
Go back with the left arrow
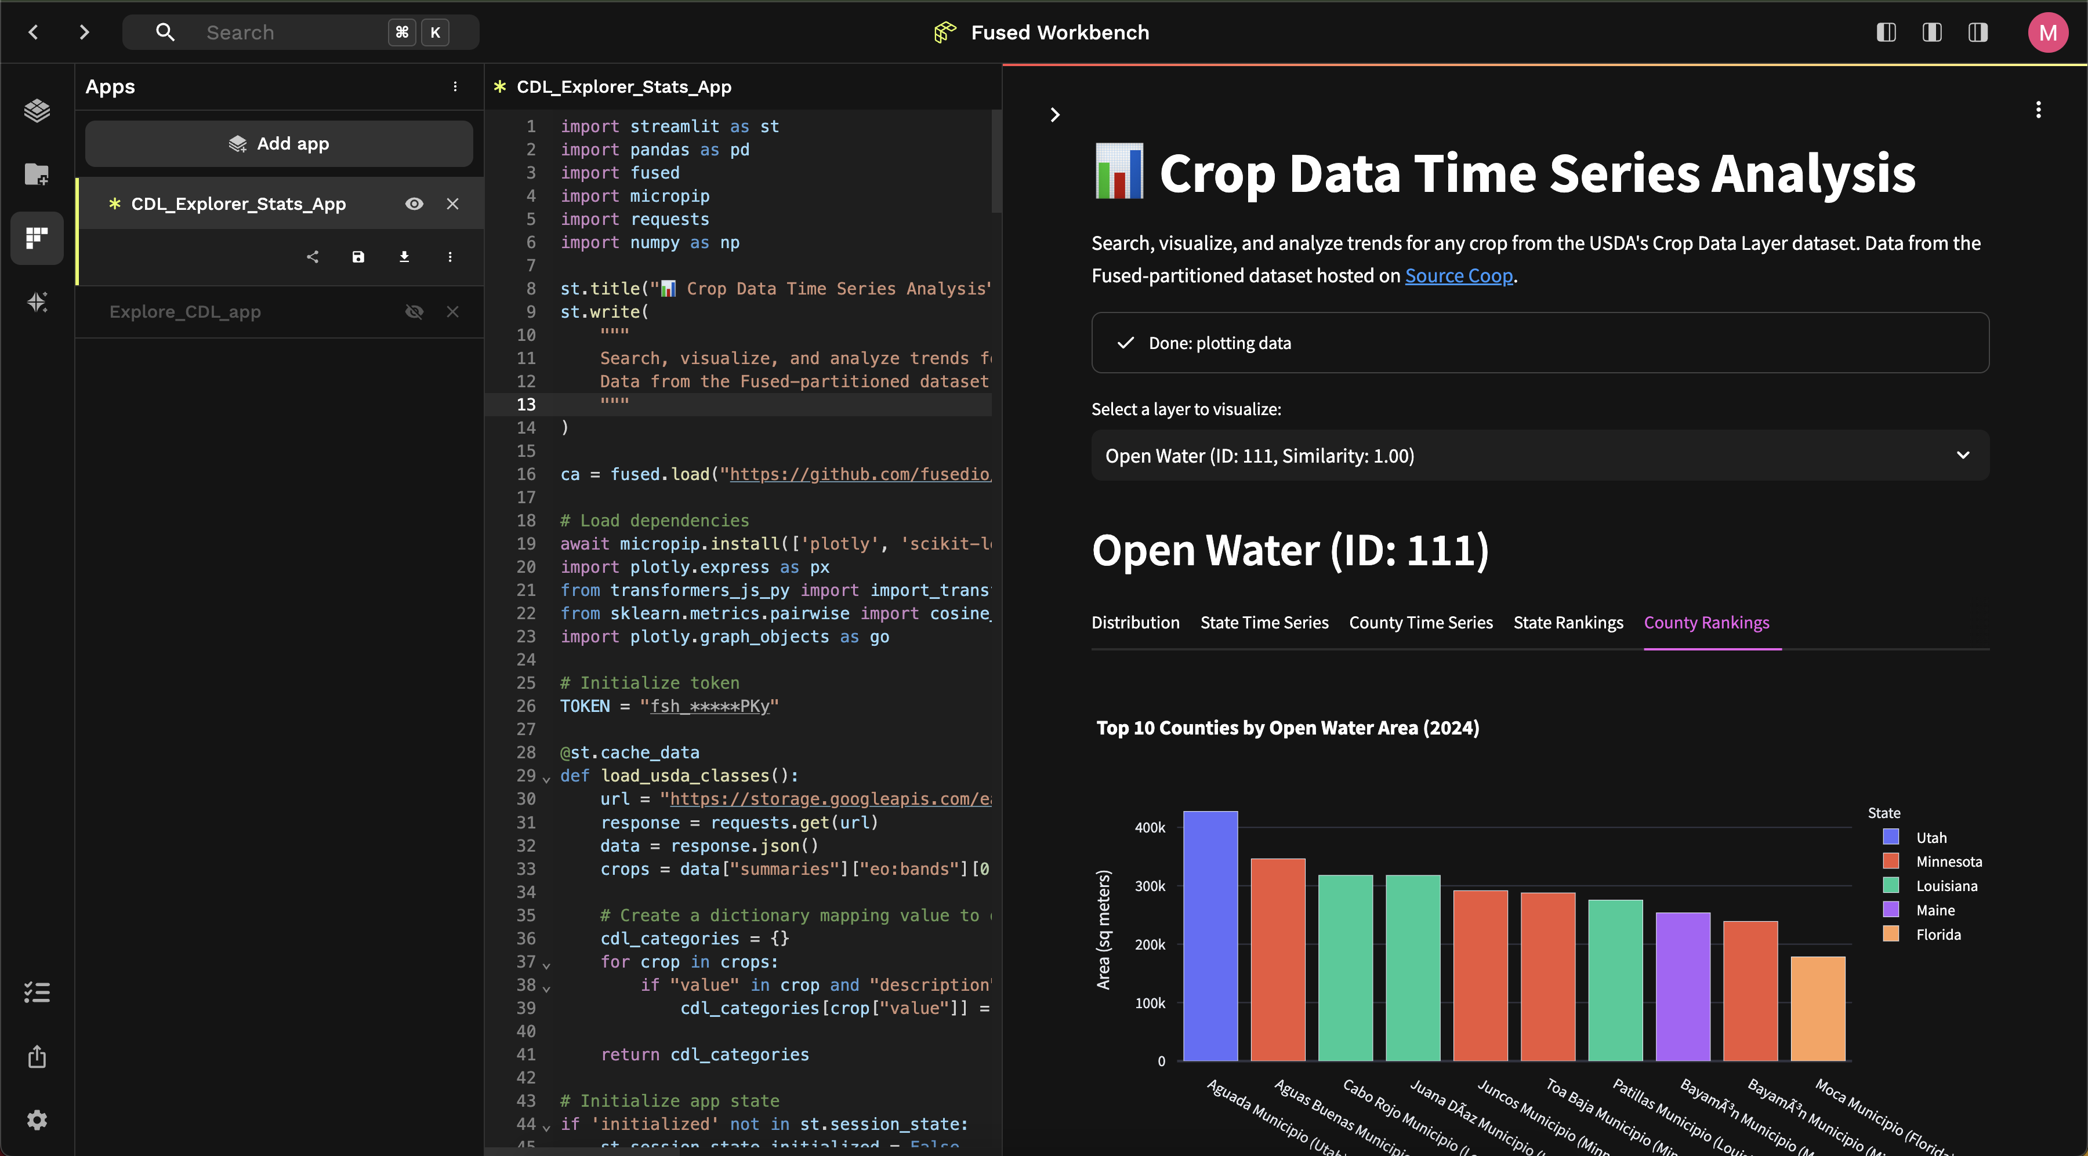(33, 32)
